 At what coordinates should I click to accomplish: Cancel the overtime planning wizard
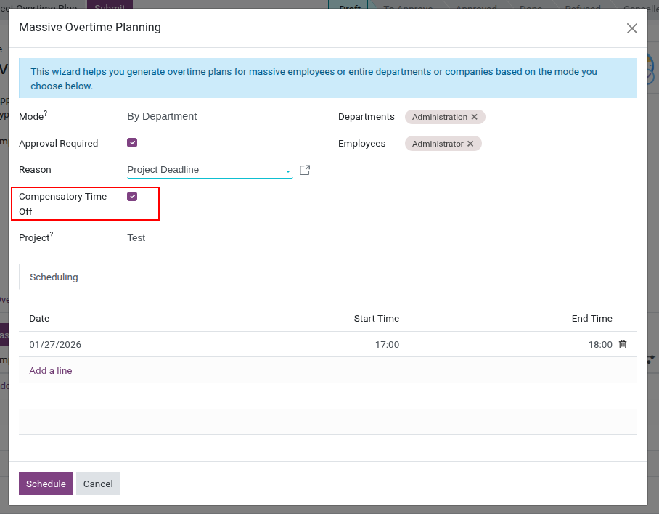pyautogui.click(x=98, y=483)
